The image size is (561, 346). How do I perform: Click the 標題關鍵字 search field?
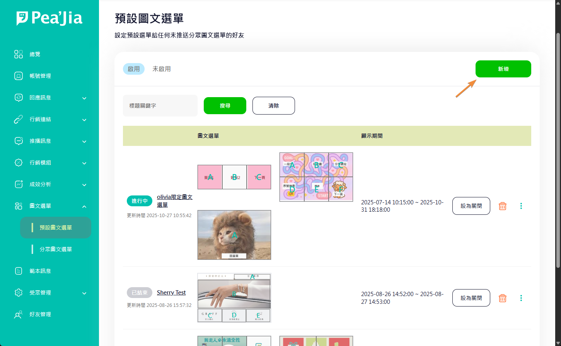[160, 106]
